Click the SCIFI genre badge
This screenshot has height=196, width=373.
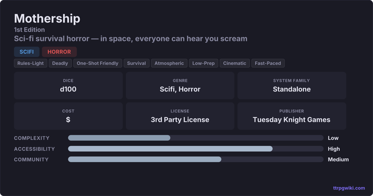point(27,52)
